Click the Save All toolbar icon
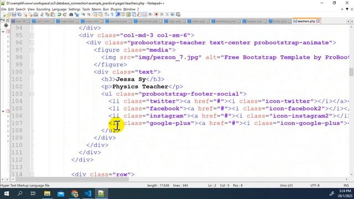 pyautogui.click(x=19, y=14)
